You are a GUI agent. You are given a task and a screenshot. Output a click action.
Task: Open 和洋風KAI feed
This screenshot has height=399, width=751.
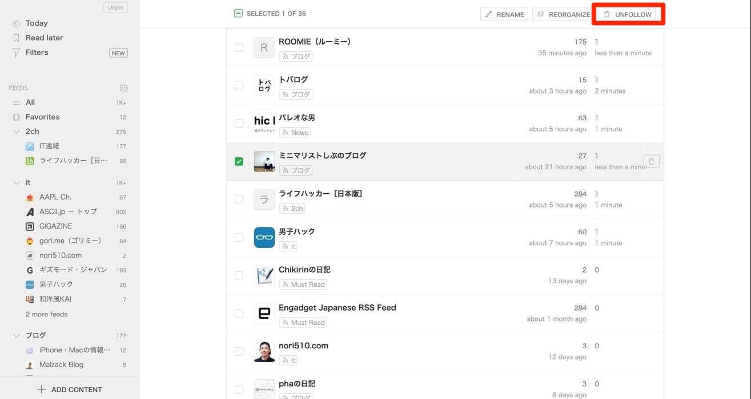point(55,299)
